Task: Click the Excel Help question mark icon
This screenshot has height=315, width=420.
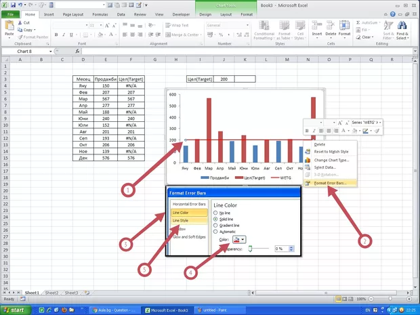Action: coord(393,14)
